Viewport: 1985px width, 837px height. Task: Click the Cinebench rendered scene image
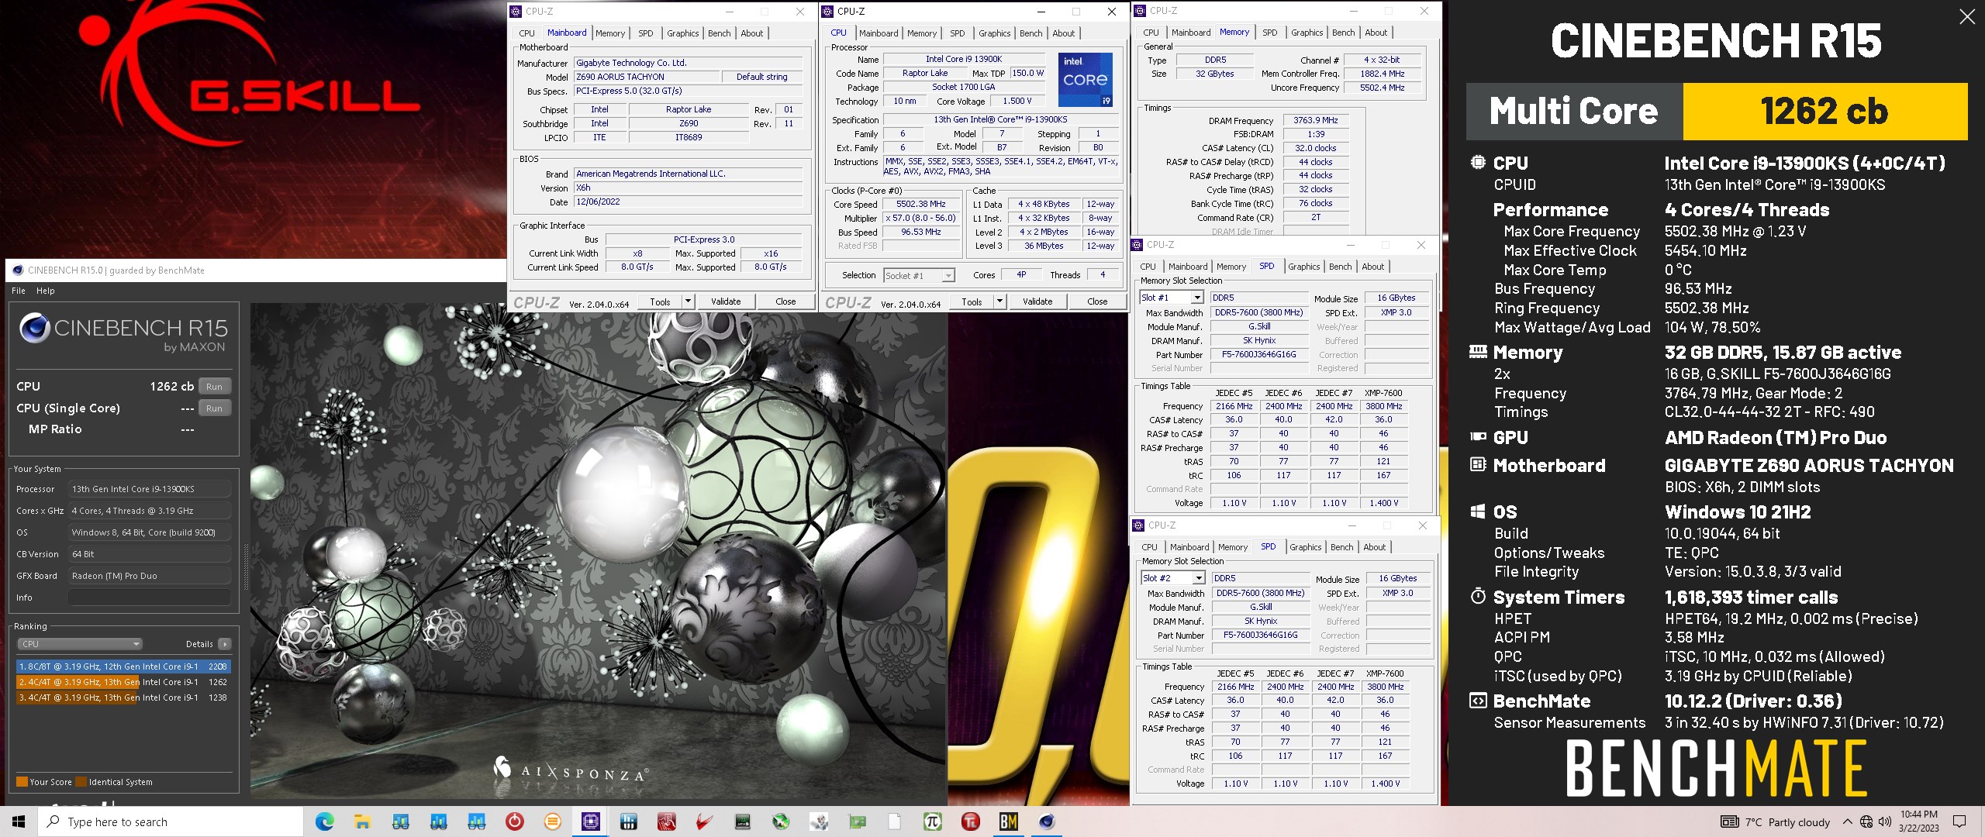tap(598, 551)
